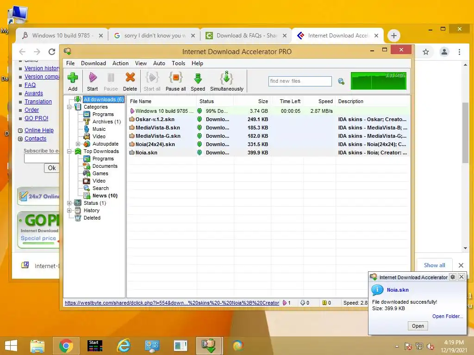
Task: Select News (10) tree item
Action: pyautogui.click(x=105, y=196)
